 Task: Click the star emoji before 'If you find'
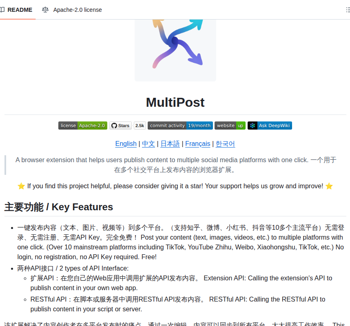point(21,186)
